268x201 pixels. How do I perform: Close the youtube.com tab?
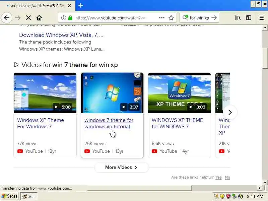tap(69, 6)
